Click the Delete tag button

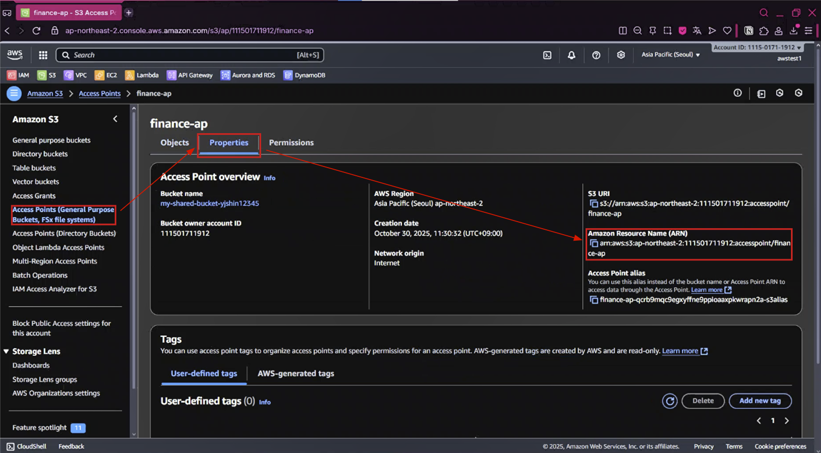(703, 401)
